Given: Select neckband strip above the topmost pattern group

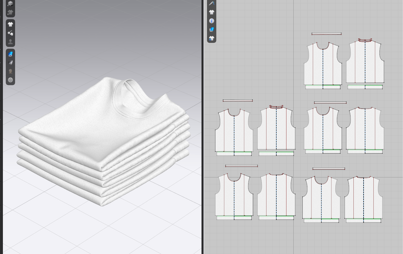Looking at the screenshot, I should coord(326,34).
